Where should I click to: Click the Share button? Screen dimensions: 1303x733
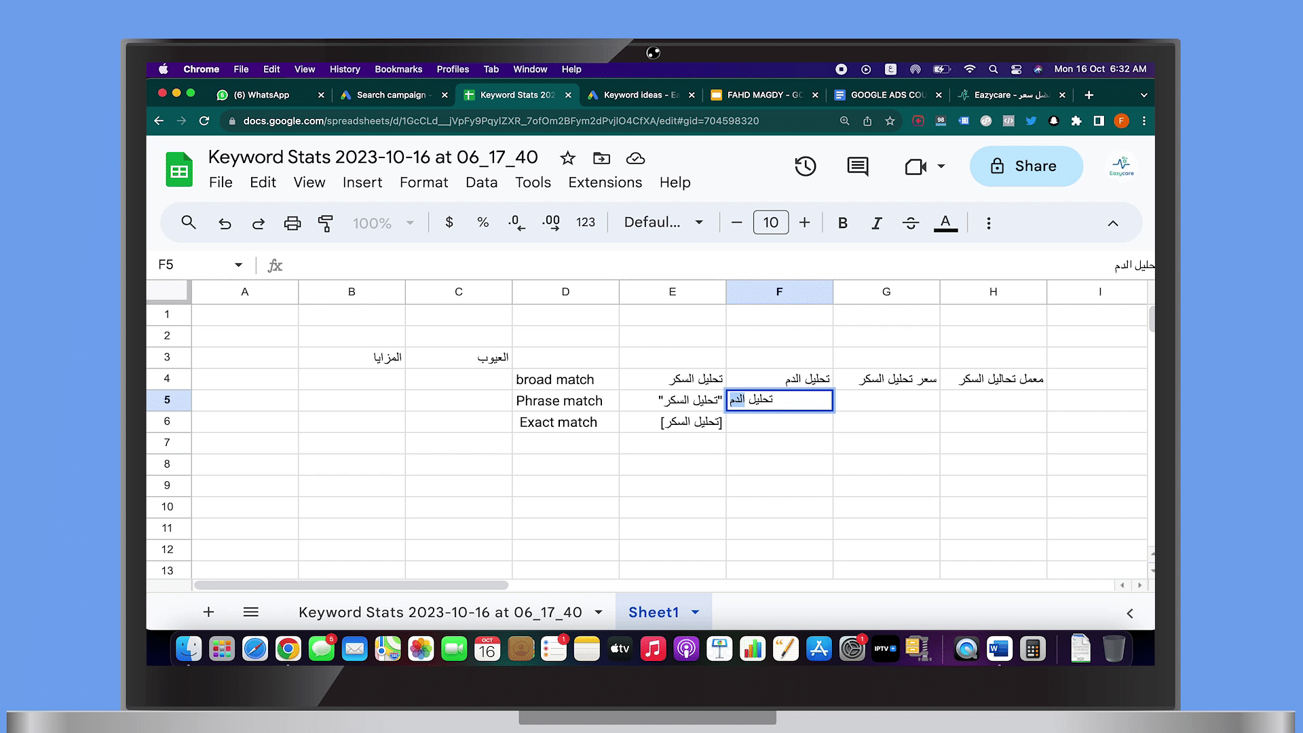1026,166
